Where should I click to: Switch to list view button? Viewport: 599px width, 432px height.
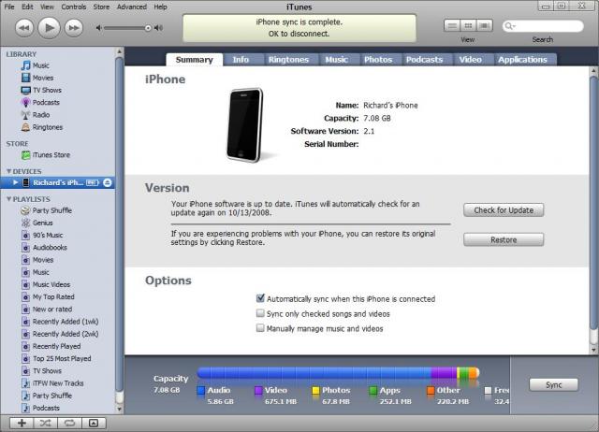[452, 25]
